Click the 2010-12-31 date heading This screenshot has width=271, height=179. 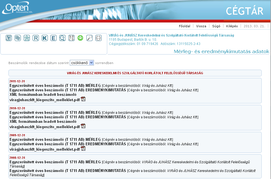[17, 108]
